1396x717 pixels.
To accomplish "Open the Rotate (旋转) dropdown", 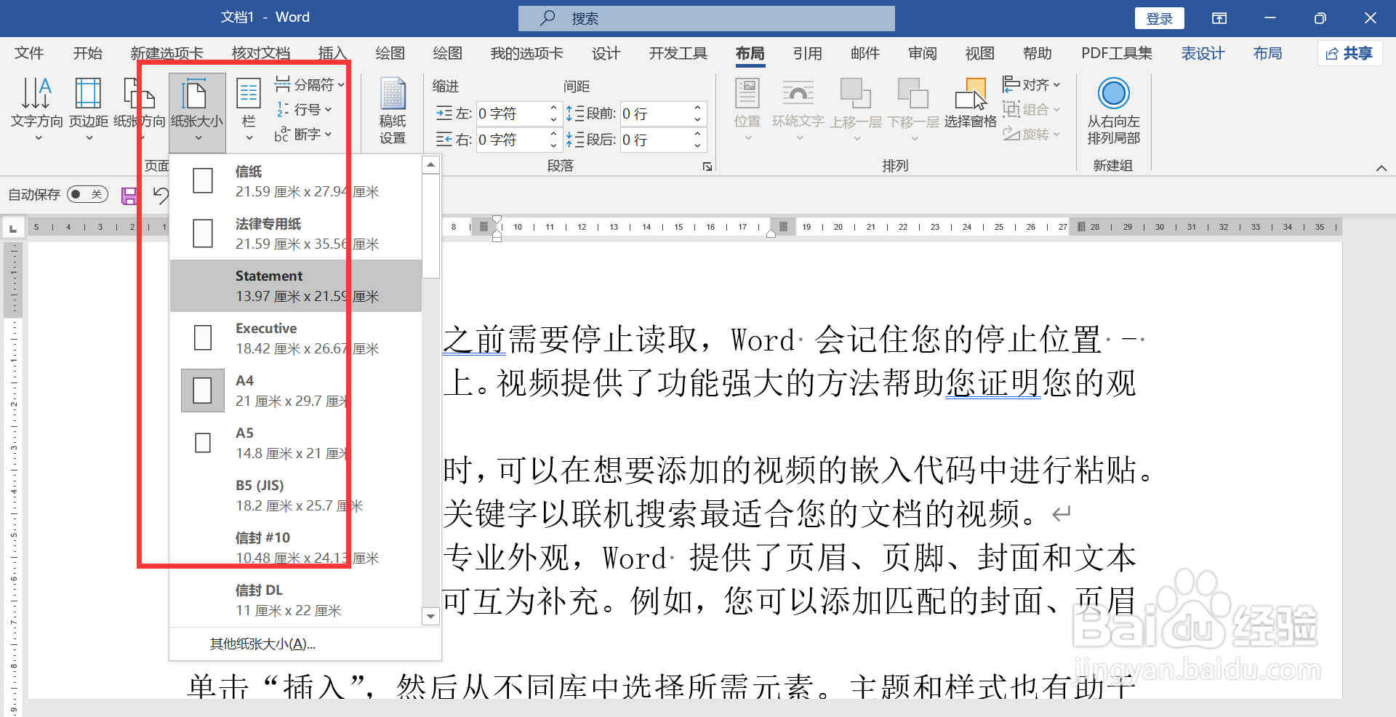I will pos(1032,135).
